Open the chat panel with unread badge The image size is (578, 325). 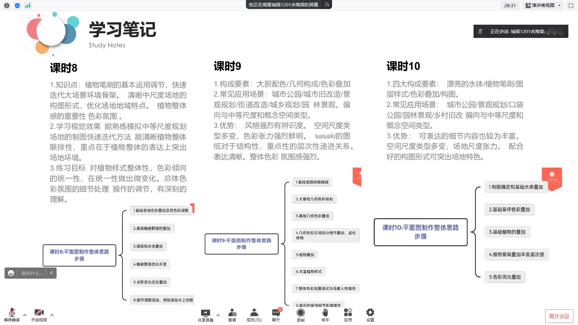coord(276,313)
